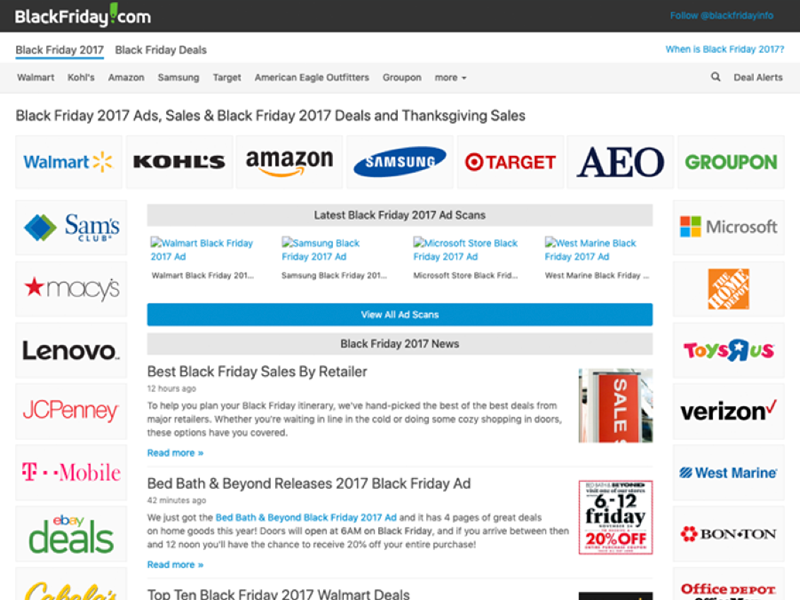This screenshot has width=800, height=600.
Task: Open 'When is Black Friday 2017?' link
Action: click(x=725, y=49)
